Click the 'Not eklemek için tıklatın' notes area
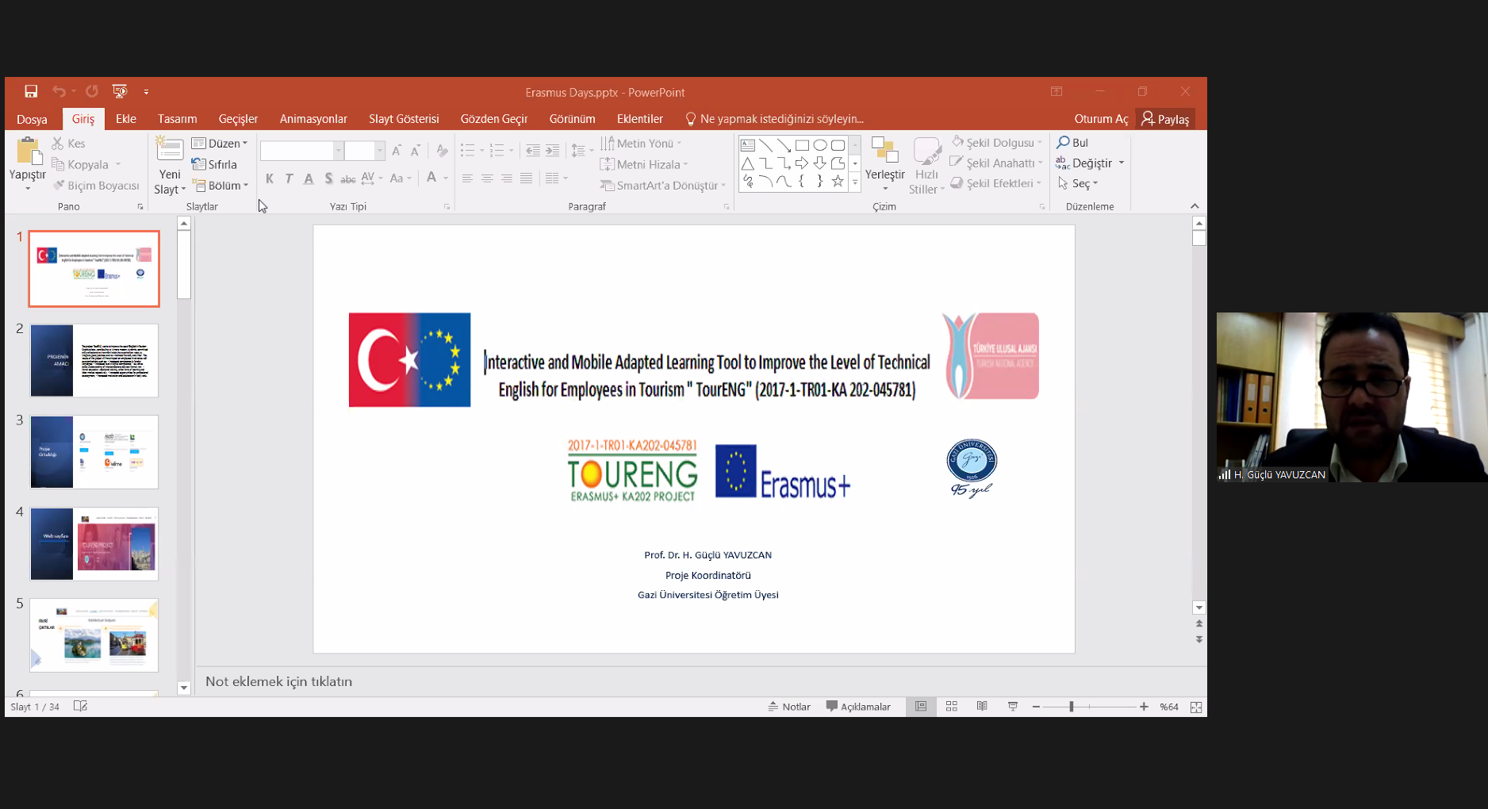This screenshot has height=809, width=1488. [278, 681]
